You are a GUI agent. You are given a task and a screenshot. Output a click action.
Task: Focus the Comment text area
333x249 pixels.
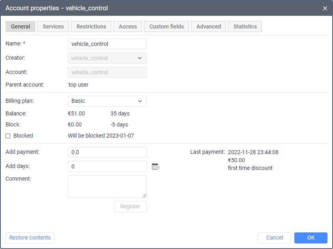coord(107,187)
